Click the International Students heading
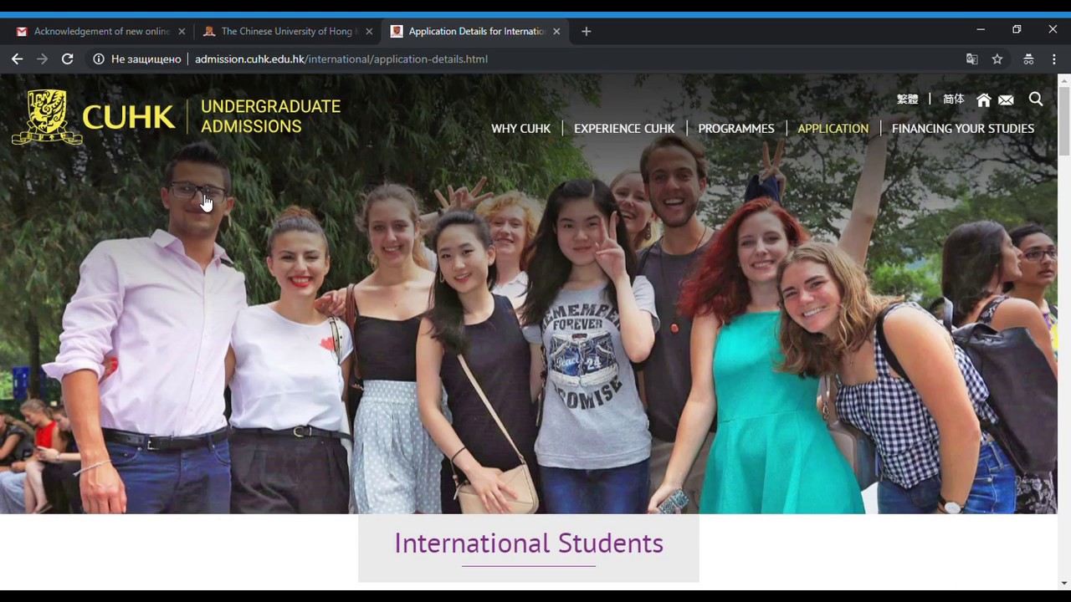Screen dimensions: 1071x602 529,543
